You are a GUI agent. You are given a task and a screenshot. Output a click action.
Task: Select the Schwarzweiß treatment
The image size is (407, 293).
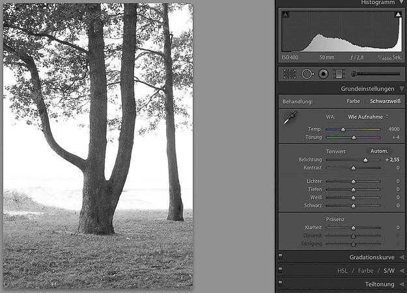coord(386,102)
